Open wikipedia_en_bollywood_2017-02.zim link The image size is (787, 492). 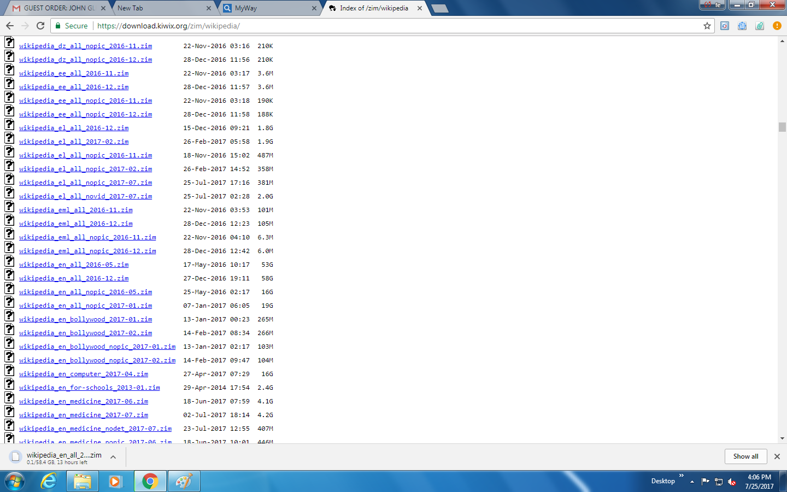tap(86, 333)
